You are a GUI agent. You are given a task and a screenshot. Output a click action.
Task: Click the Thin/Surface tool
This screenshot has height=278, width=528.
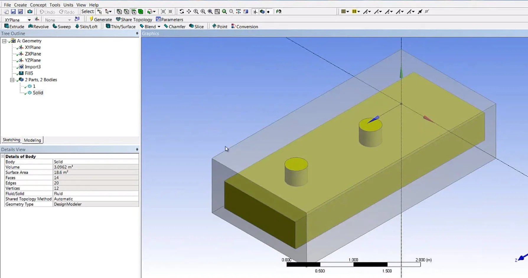pyautogui.click(x=120, y=27)
